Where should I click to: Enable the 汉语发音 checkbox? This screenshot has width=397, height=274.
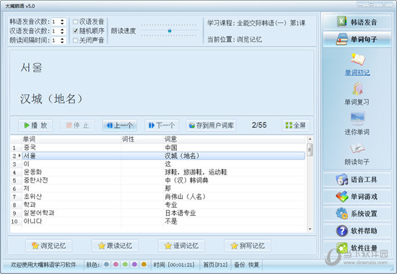click(75, 22)
